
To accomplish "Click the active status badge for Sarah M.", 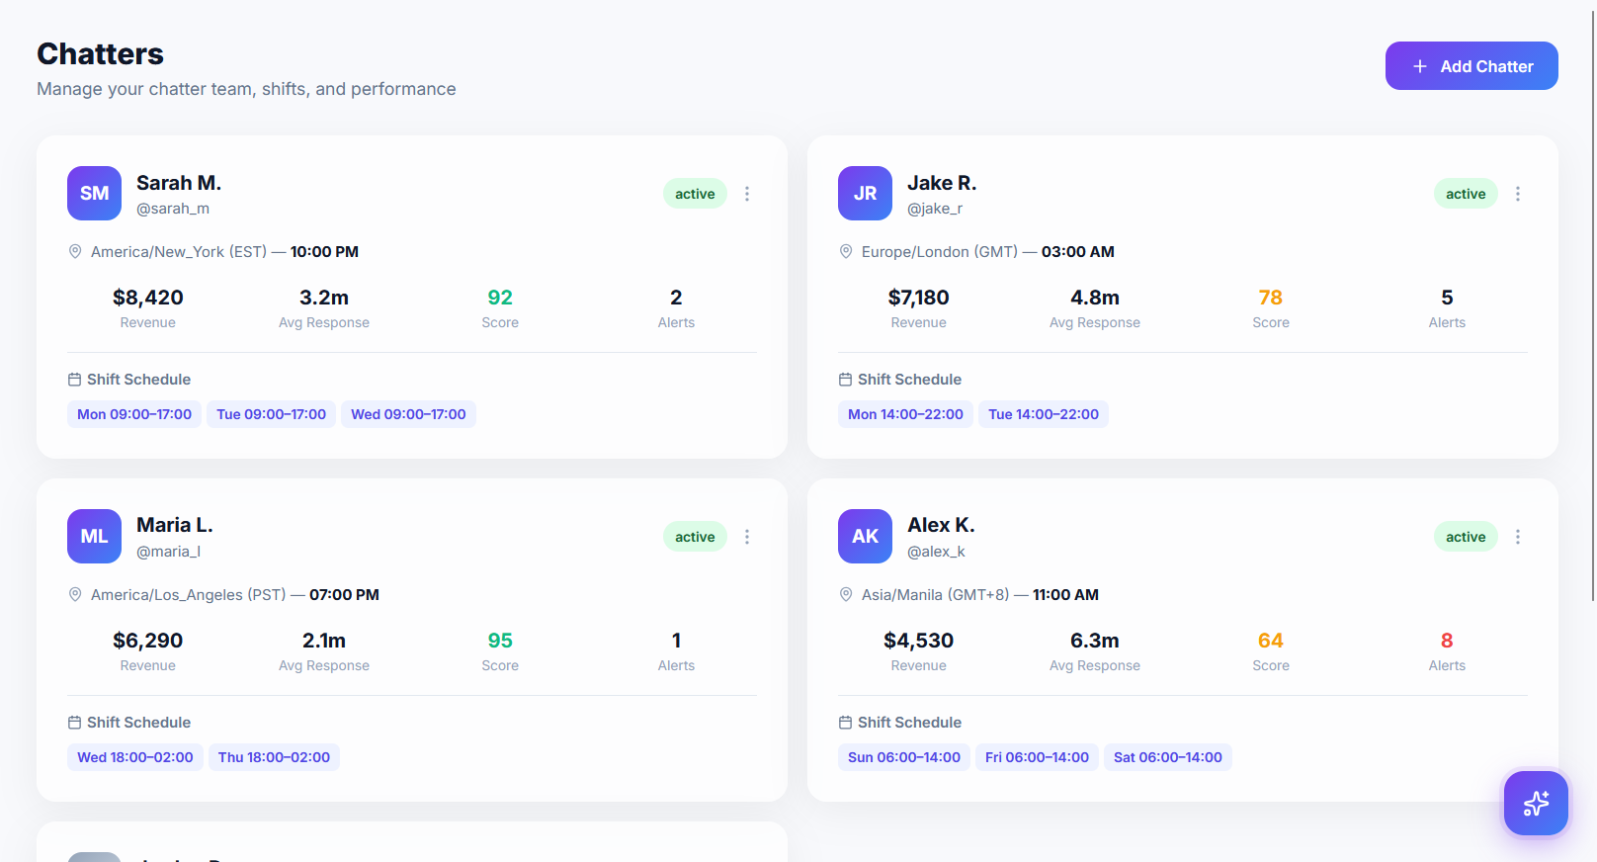I will coord(695,194).
